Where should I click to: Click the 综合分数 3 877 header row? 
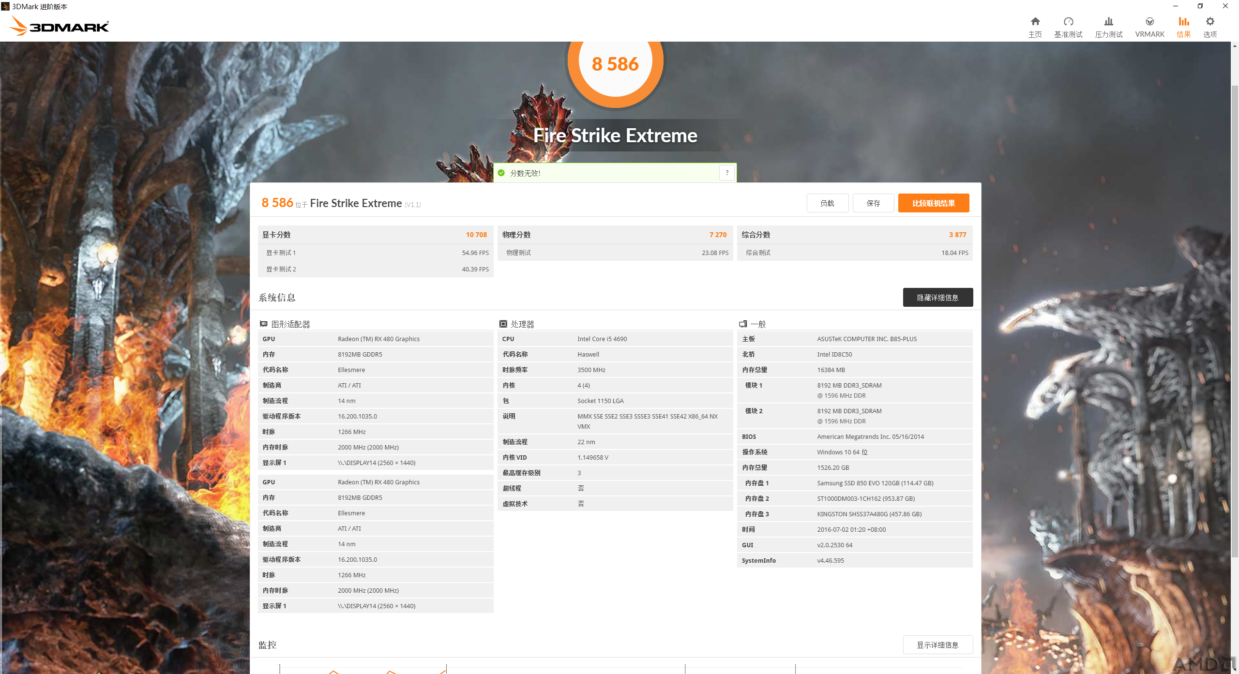click(x=855, y=235)
